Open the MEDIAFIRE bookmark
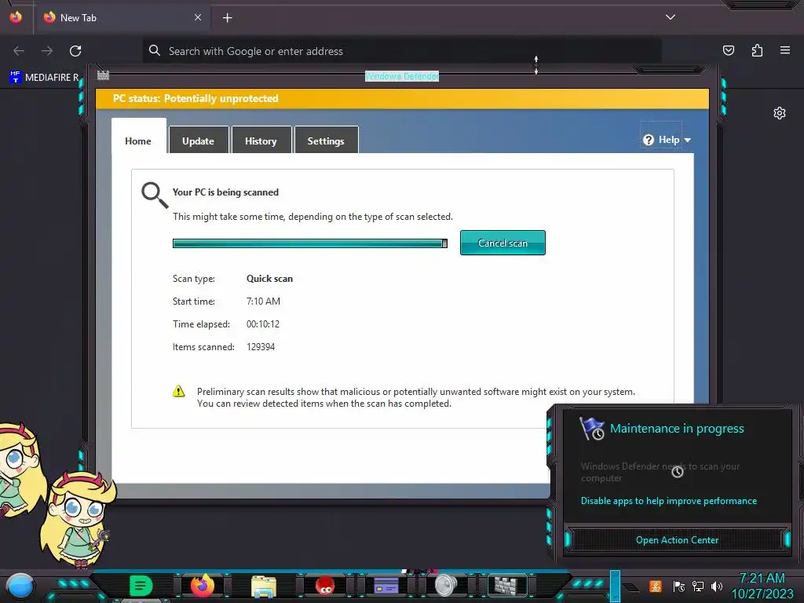This screenshot has width=804, height=603. pyautogui.click(x=44, y=78)
